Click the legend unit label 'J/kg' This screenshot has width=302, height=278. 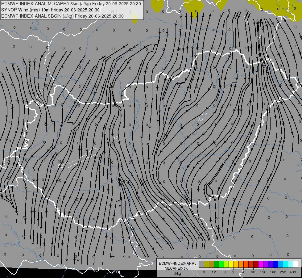pos(178,273)
